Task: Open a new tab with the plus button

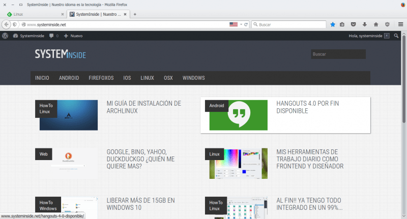Action: coord(135,14)
